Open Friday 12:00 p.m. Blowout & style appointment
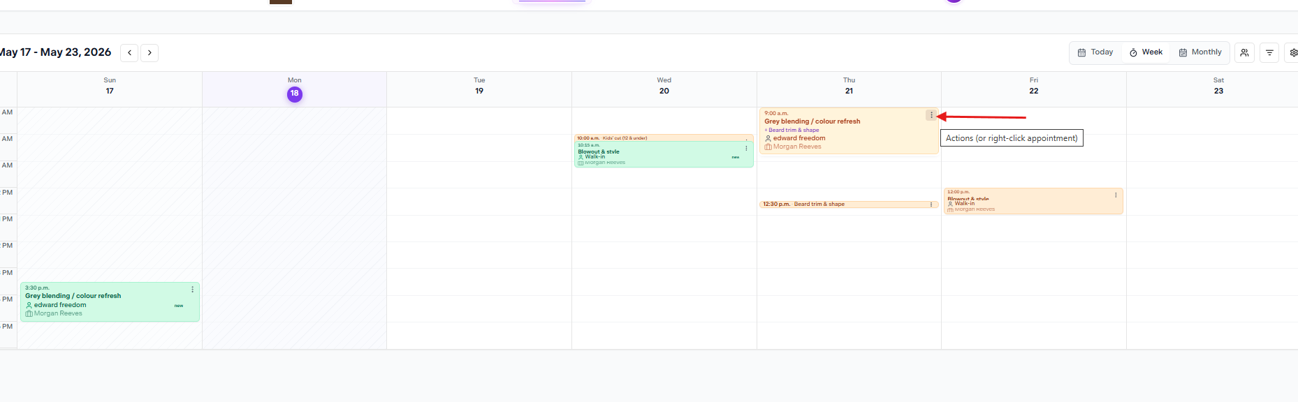 pos(1033,201)
